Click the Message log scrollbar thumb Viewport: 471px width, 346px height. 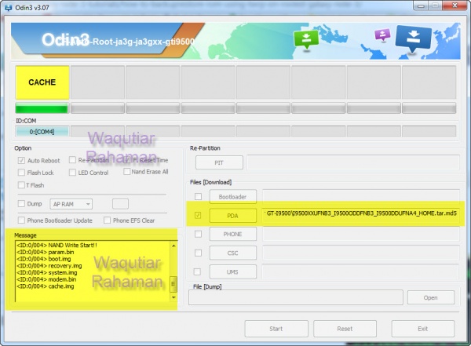pyautogui.click(x=173, y=284)
